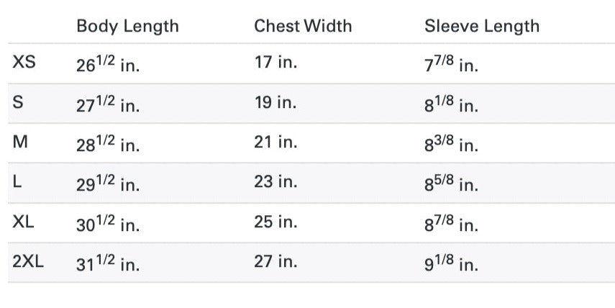Click the 8 7/8 in. sleeve length cell
Viewport: 615px width, 308px height.
coord(451,224)
